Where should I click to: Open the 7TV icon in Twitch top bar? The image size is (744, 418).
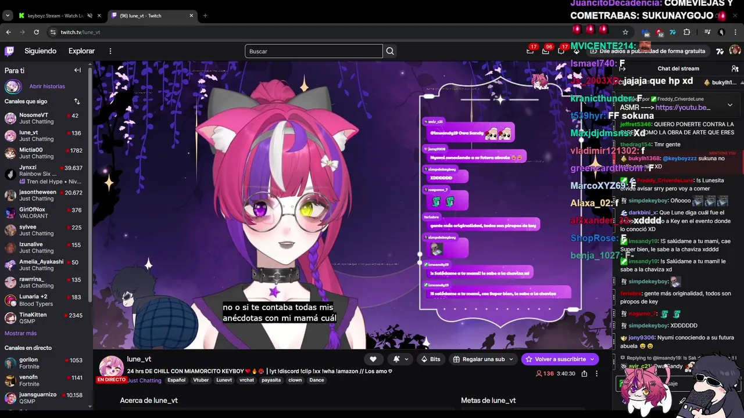click(720, 51)
